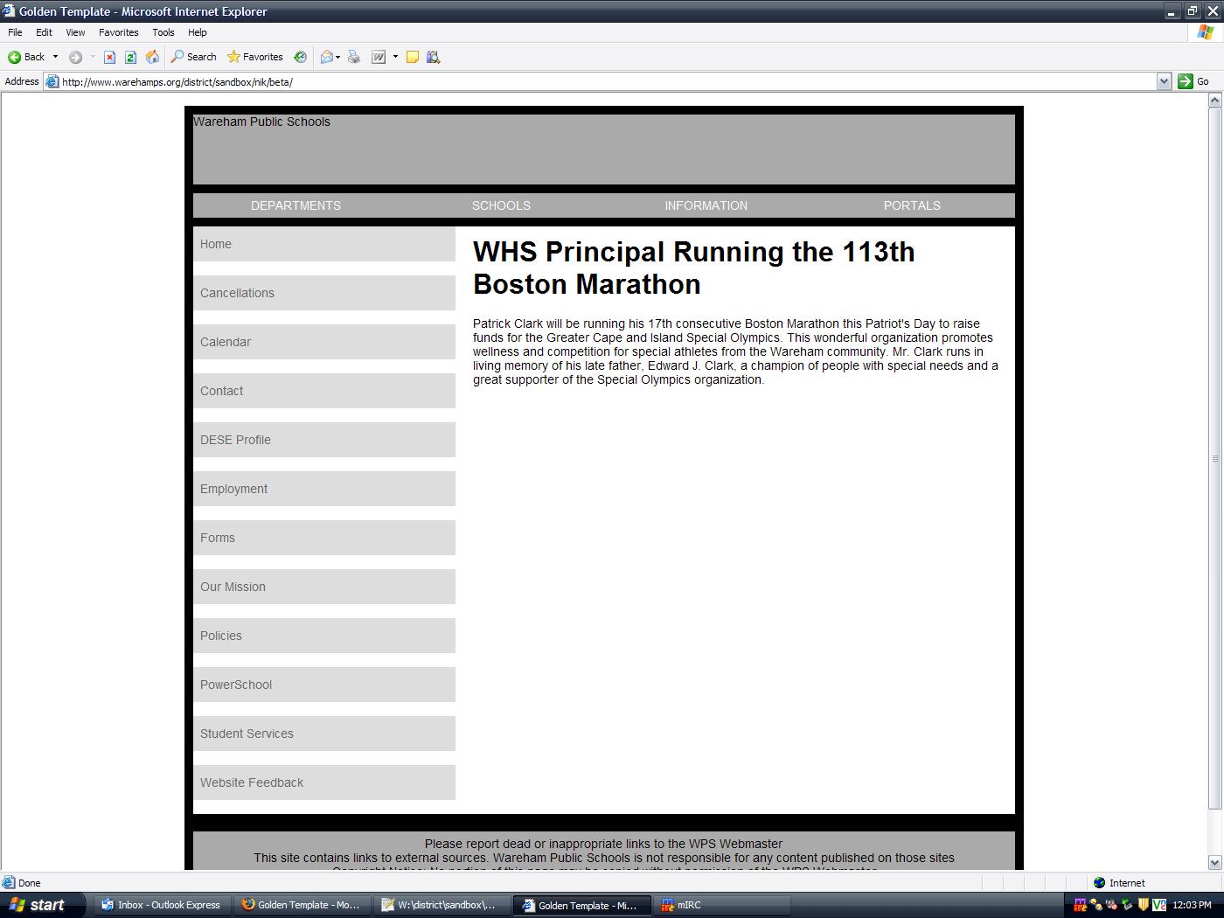Open the PowerSchool sidebar link
Image resolution: width=1224 pixels, height=918 pixels.
pyautogui.click(x=324, y=685)
